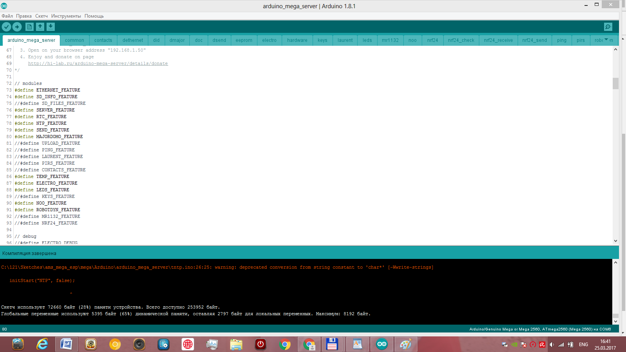The height and width of the screenshot is (352, 626).
Task: Switch to the did tab
Action: tap(156, 40)
